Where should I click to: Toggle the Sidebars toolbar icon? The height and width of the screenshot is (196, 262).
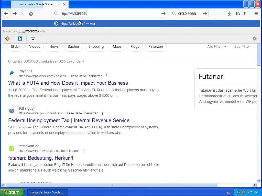point(246,14)
